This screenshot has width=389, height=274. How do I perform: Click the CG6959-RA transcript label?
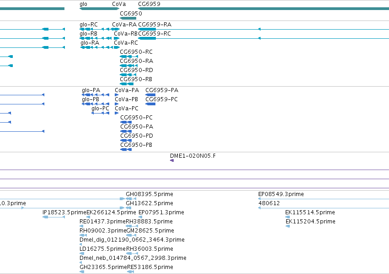tap(155, 25)
